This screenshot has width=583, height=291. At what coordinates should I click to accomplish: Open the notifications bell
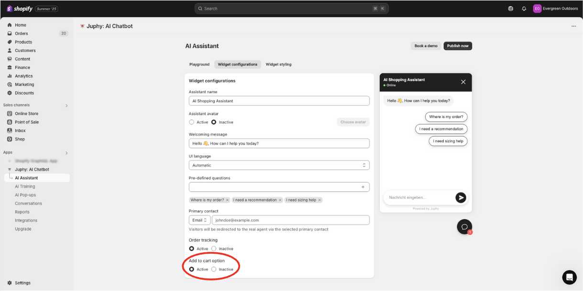[524, 9]
